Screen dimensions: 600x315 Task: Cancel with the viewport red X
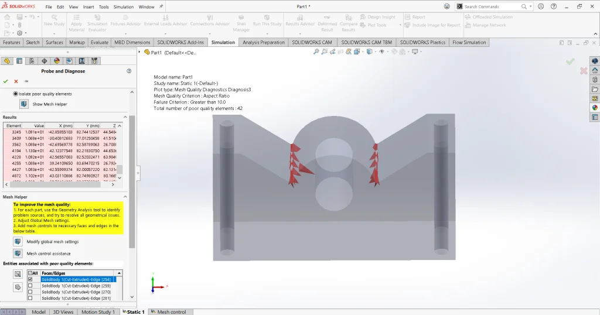click(584, 71)
